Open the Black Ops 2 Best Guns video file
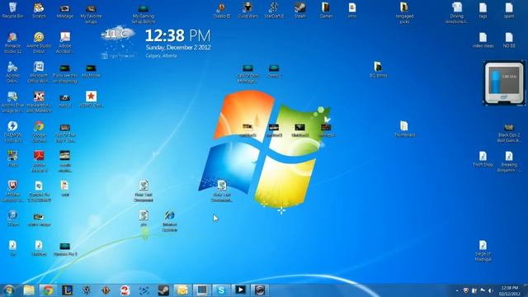 509,133
